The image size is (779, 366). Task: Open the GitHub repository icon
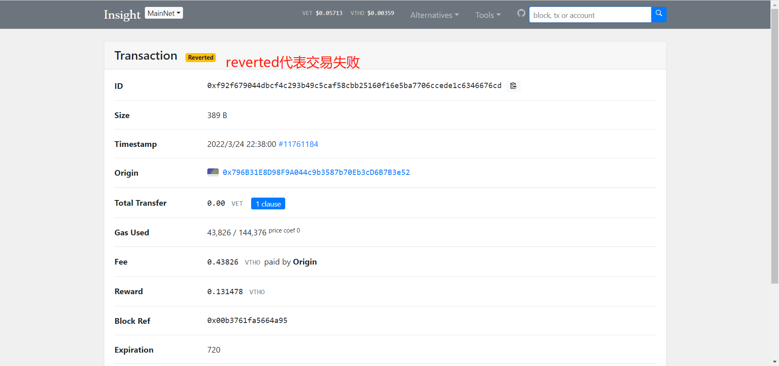[521, 13]
